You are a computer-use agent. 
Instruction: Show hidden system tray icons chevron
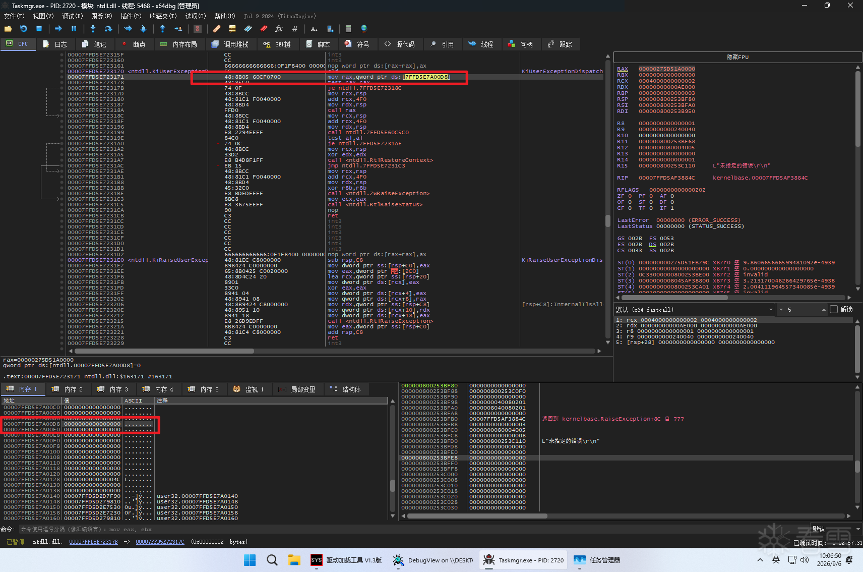coord(760,560)
